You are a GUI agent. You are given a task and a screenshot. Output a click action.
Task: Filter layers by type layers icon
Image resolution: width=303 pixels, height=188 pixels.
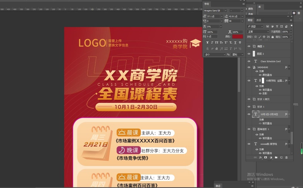[x=277, y=26]
